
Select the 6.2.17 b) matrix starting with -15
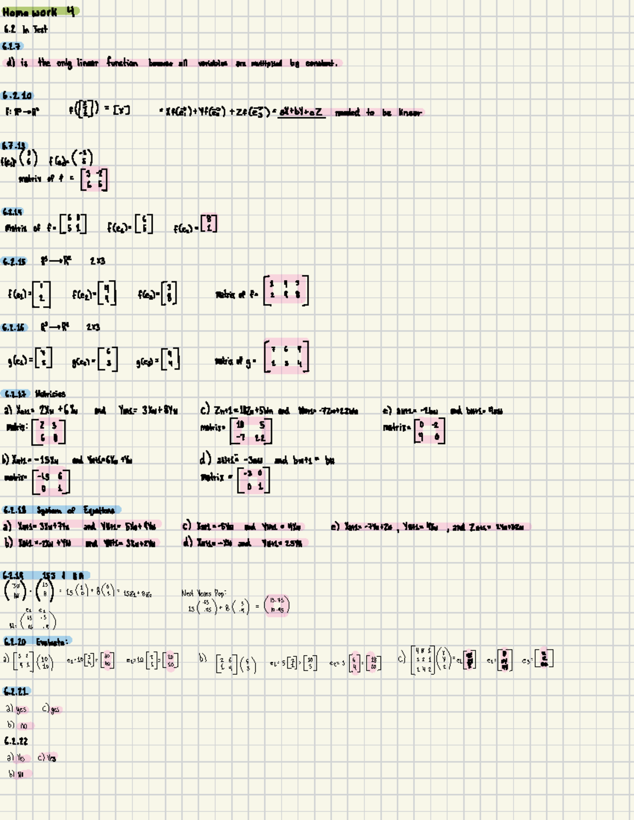pyautogui.click(x=51, y=482)
